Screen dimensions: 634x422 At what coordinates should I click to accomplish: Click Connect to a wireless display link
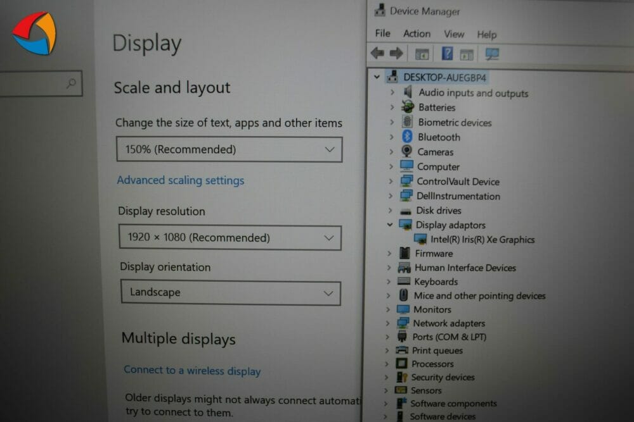click(192, 370)
